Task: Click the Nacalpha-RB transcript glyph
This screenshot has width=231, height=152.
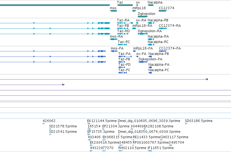Action: (x=151, y=23)
